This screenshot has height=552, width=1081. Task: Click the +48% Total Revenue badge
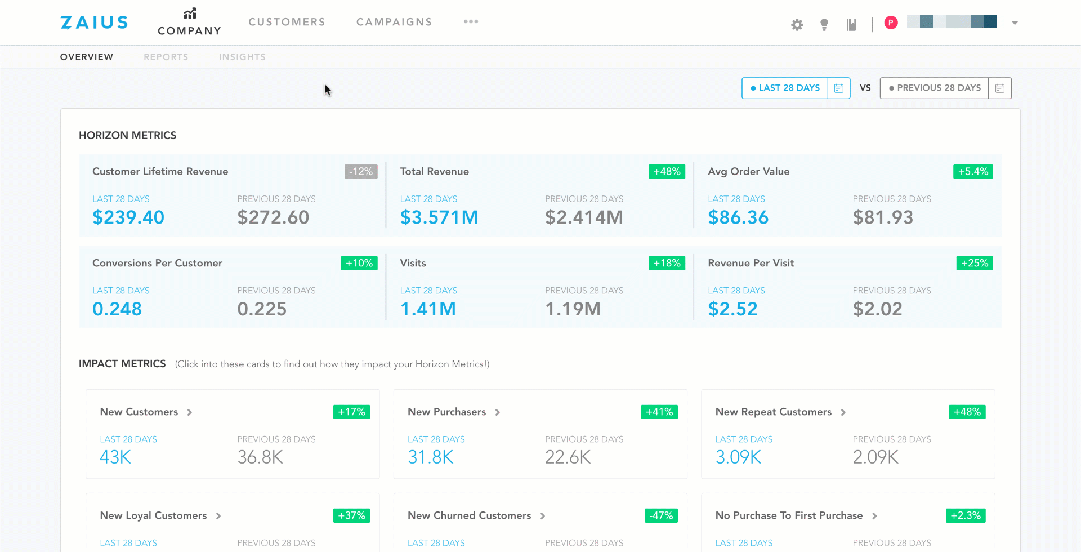click(667, 172)
